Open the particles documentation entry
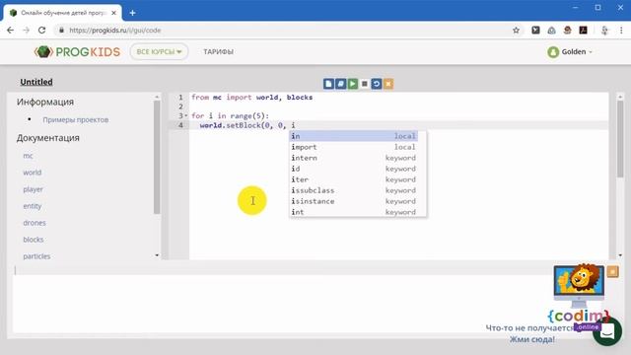631x355 pixels. 36,256
